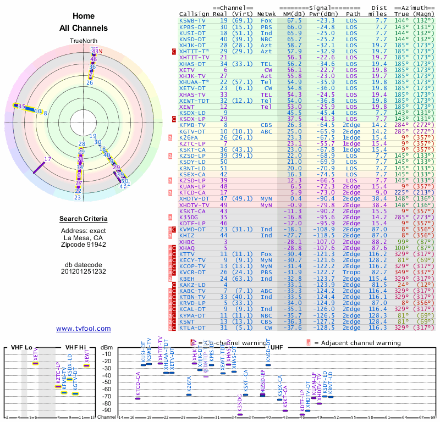Click the adjacent warning icon beside KTCD-CA
The image size is (440, 422).
point(171,193)
